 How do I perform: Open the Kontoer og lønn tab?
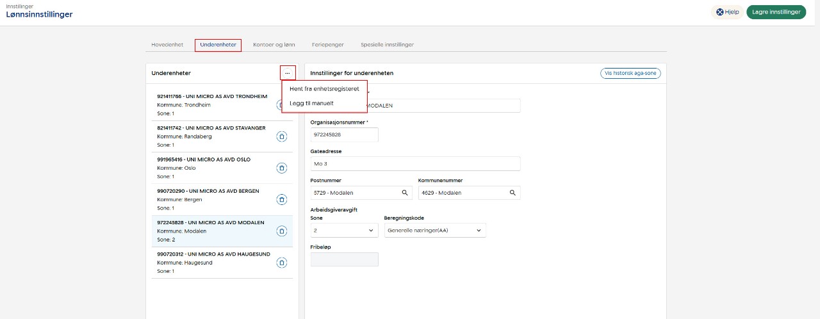[x=274, y=45]
